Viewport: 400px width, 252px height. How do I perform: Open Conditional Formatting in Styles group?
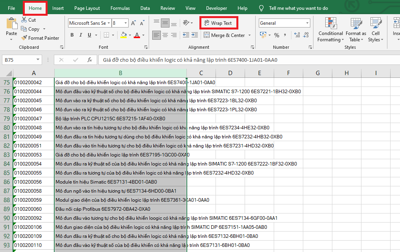(330, 30)
